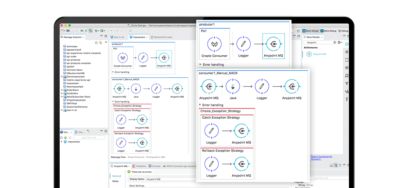Expand the test-in-all project in Package Explorer
Image resolution: width=405 pixels, height=188 pixels.
click(62, 110)
